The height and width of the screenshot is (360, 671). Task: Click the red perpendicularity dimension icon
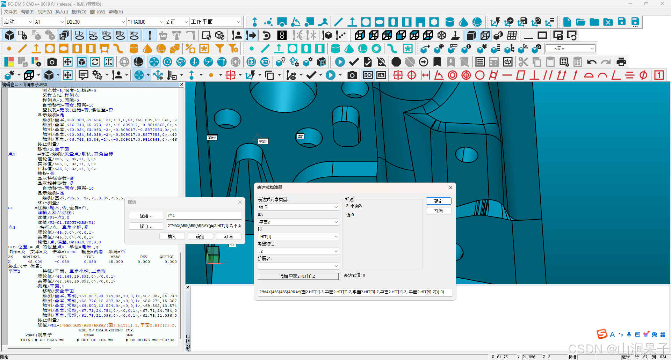534,75
